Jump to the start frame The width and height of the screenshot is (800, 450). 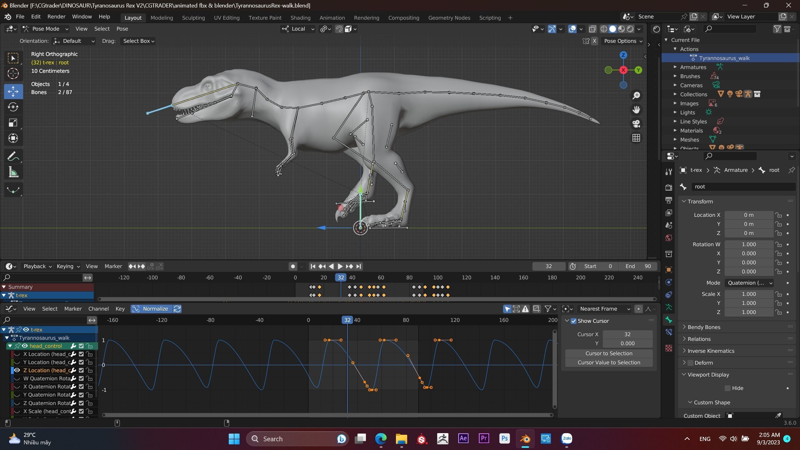(x=312, y=267)
